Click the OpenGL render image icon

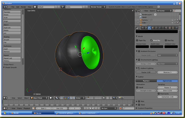point(120,98)
